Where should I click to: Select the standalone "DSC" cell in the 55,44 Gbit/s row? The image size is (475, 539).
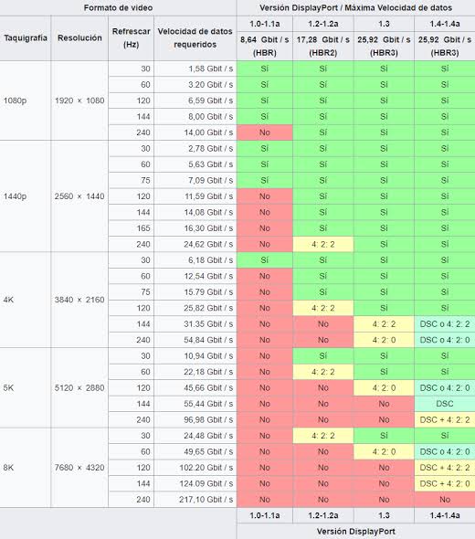point(445,404)
